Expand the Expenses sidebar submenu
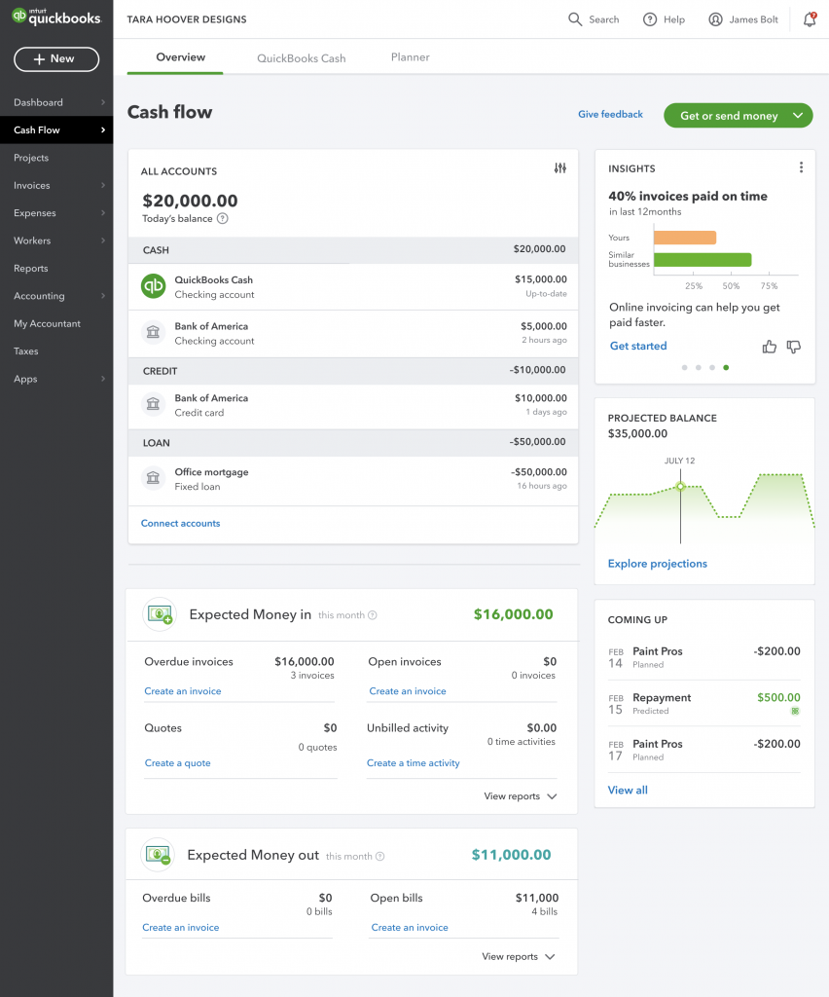 [103, 213]
